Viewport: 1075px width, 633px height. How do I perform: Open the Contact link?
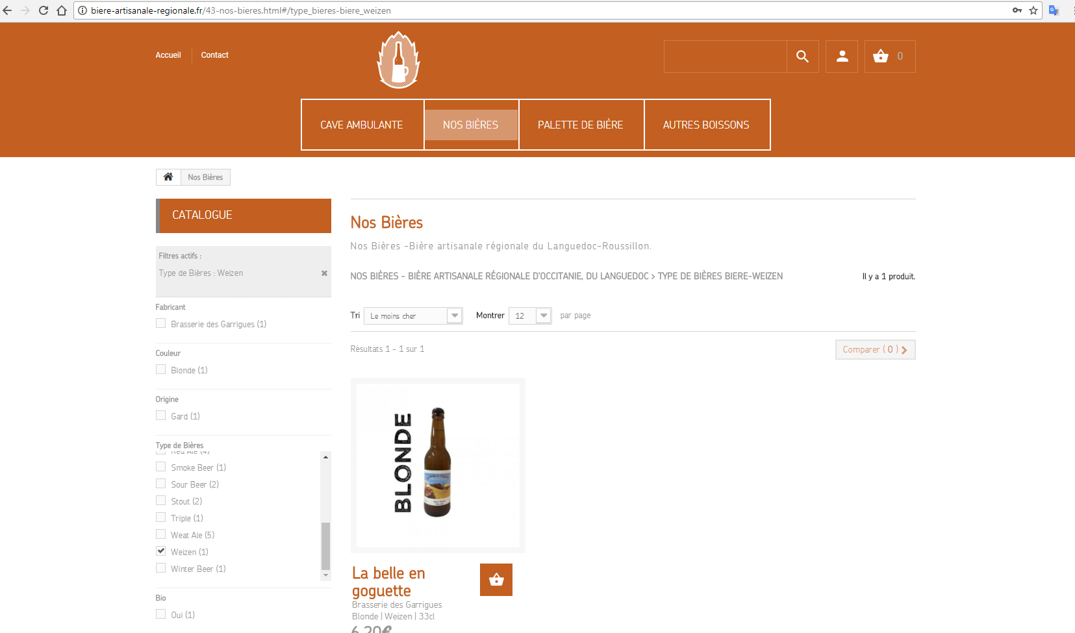click(x=214, y=55)
